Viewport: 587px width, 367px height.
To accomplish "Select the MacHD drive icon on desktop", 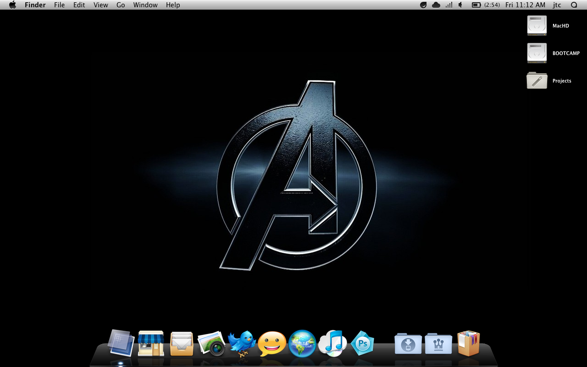I will pos(537,26).
